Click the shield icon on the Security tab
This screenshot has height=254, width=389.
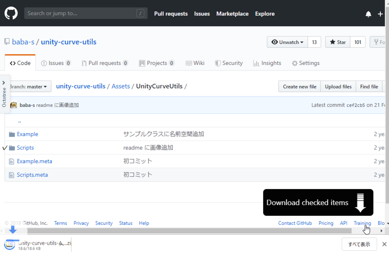click(x=218, y=63)
